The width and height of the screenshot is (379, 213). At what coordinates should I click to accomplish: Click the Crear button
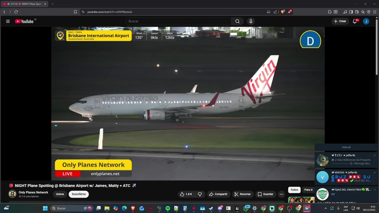pos(340,21)
